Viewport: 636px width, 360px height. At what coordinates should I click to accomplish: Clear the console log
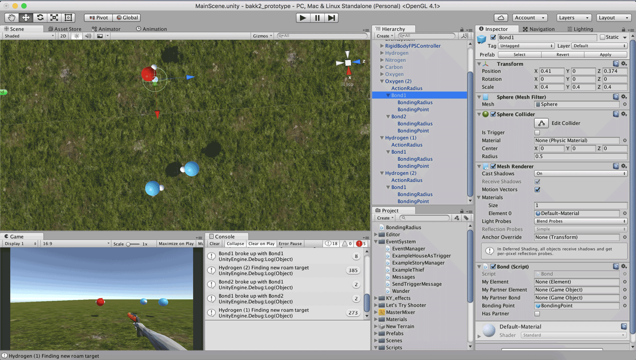tap(215, 243)
